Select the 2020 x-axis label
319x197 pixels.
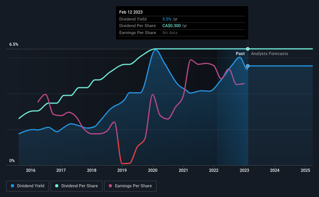pos(153,170)
